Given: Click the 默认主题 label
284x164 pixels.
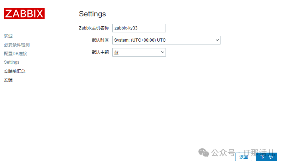Looking at the screenshot, I should coord(100,52).
